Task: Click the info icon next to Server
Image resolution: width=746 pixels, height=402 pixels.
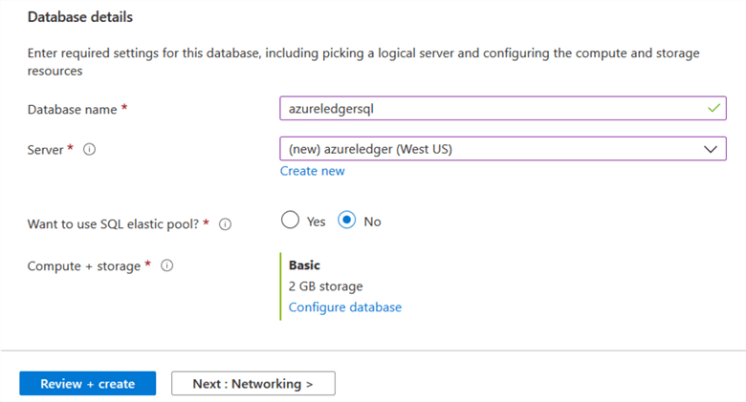Action: (89, 150)
